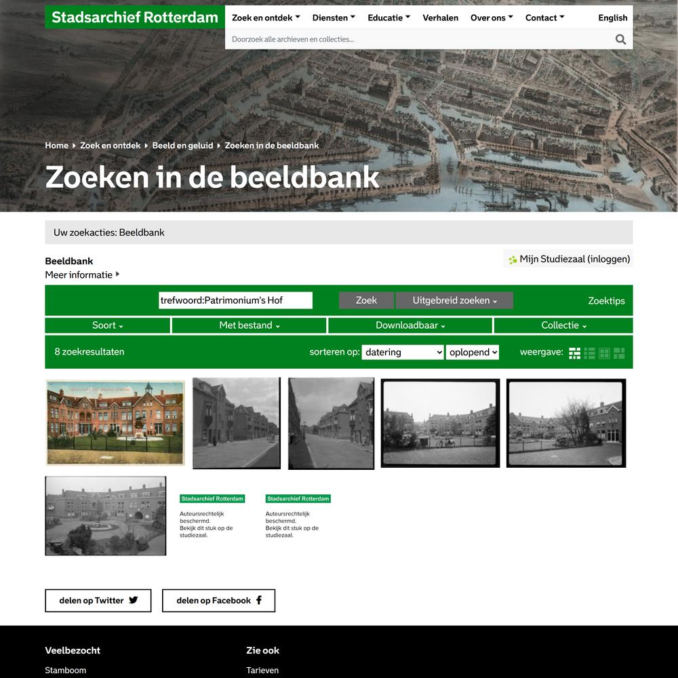Click the "Veelbezocht" footer heading
Viewport: 678px width, 678px height.
73,650
